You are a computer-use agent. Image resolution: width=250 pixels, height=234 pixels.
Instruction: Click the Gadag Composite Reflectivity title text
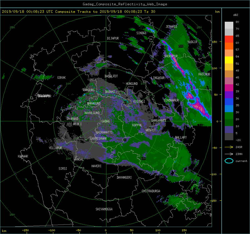tap(125, 4)
